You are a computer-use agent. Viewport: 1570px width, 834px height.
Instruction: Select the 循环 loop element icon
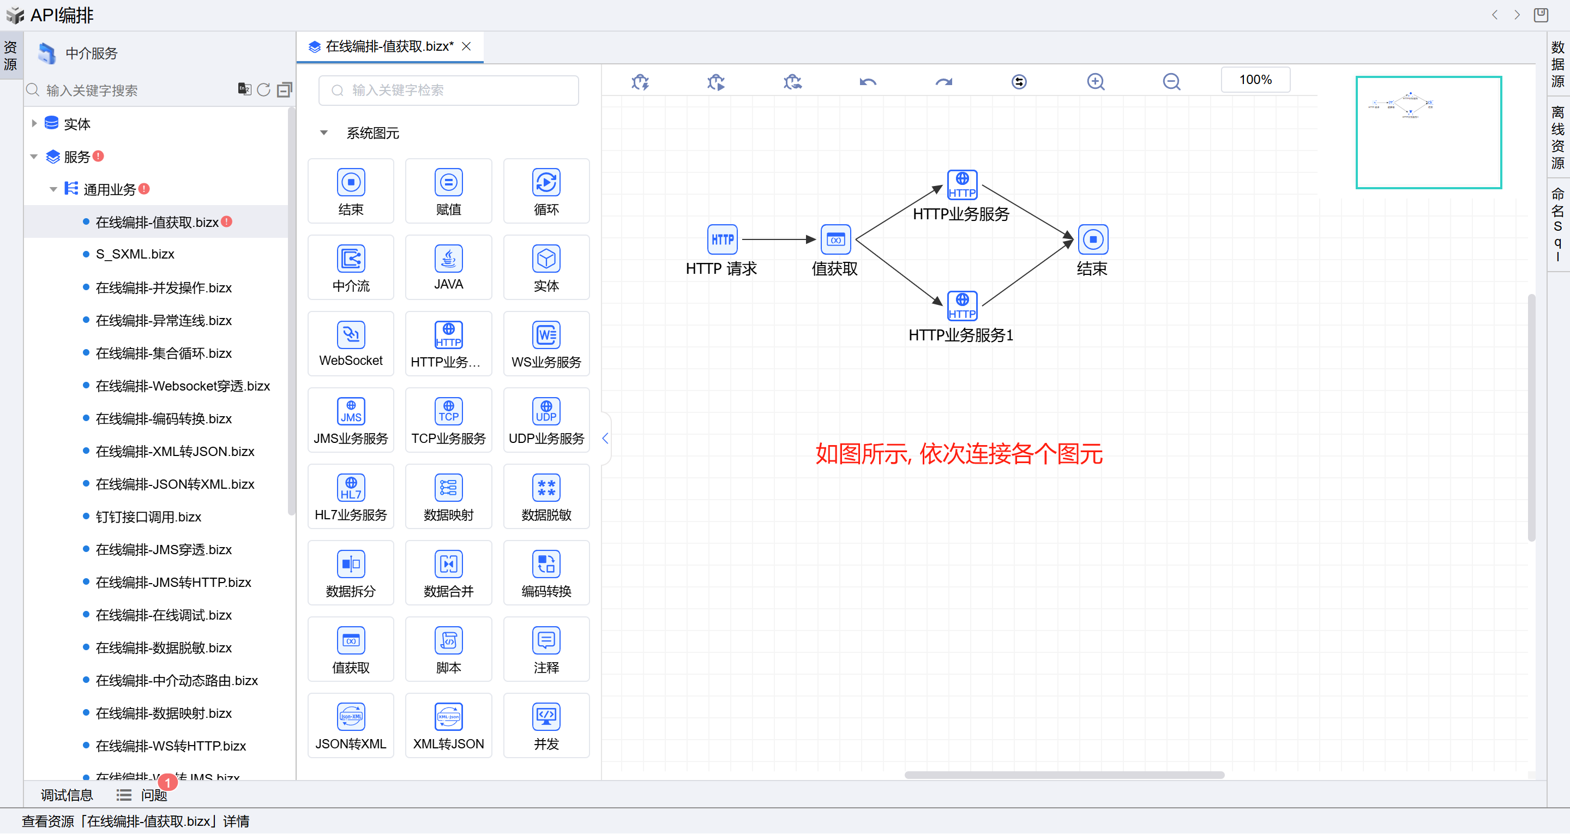(x=545, y=182)
